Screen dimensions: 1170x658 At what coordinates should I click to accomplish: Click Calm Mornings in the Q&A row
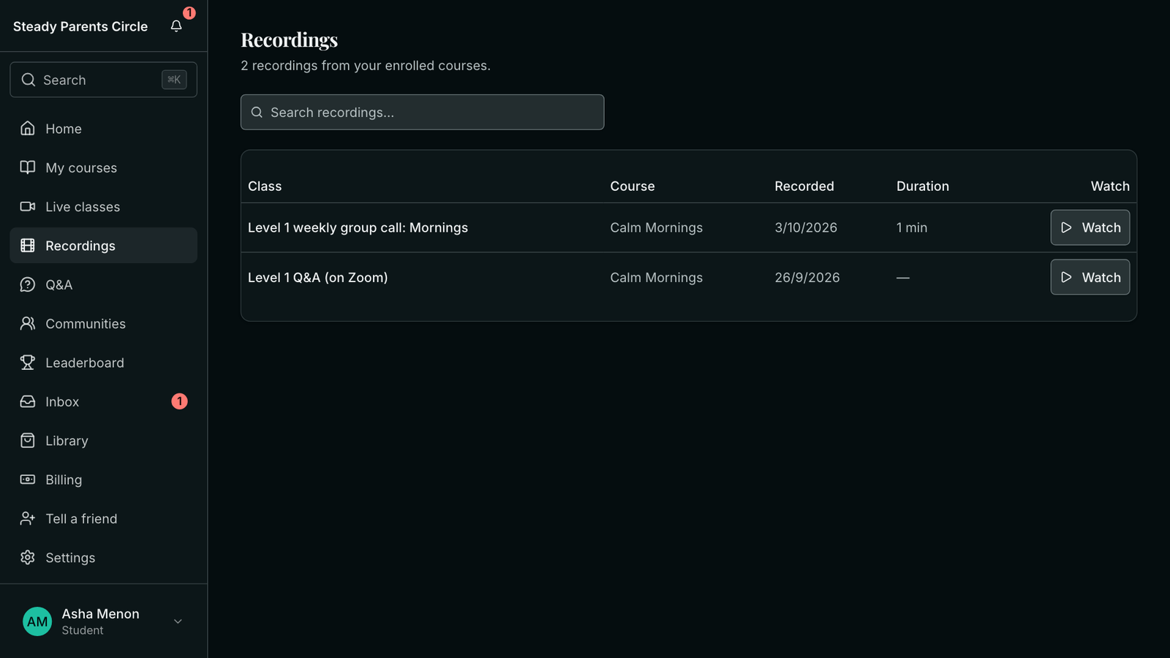pos(657,277)
